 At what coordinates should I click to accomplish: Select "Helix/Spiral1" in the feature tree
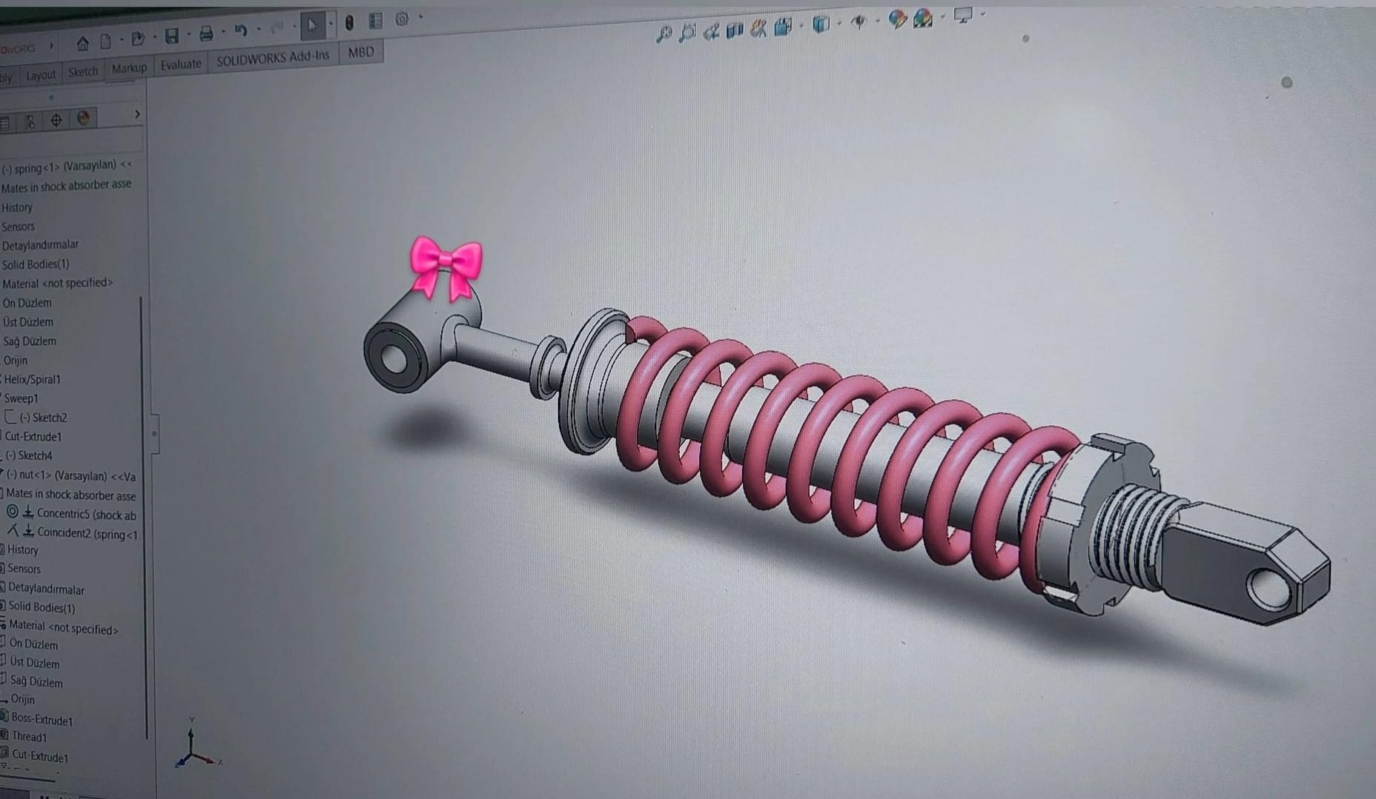(32, 379)
